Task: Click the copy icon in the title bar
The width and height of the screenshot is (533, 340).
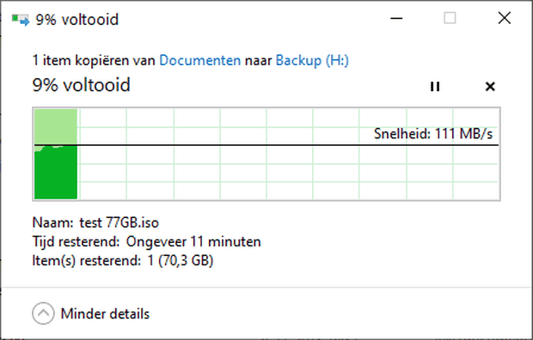Action: coord(21,20)
